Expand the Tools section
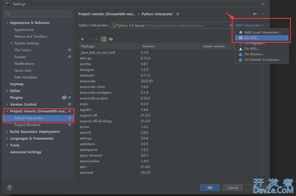This screenshot has height=196, width=296. [7, 145]
